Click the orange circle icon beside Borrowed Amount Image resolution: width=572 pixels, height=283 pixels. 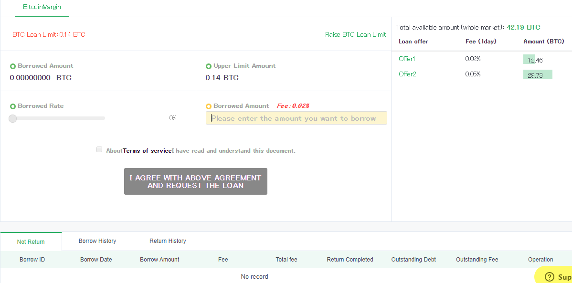209,106
